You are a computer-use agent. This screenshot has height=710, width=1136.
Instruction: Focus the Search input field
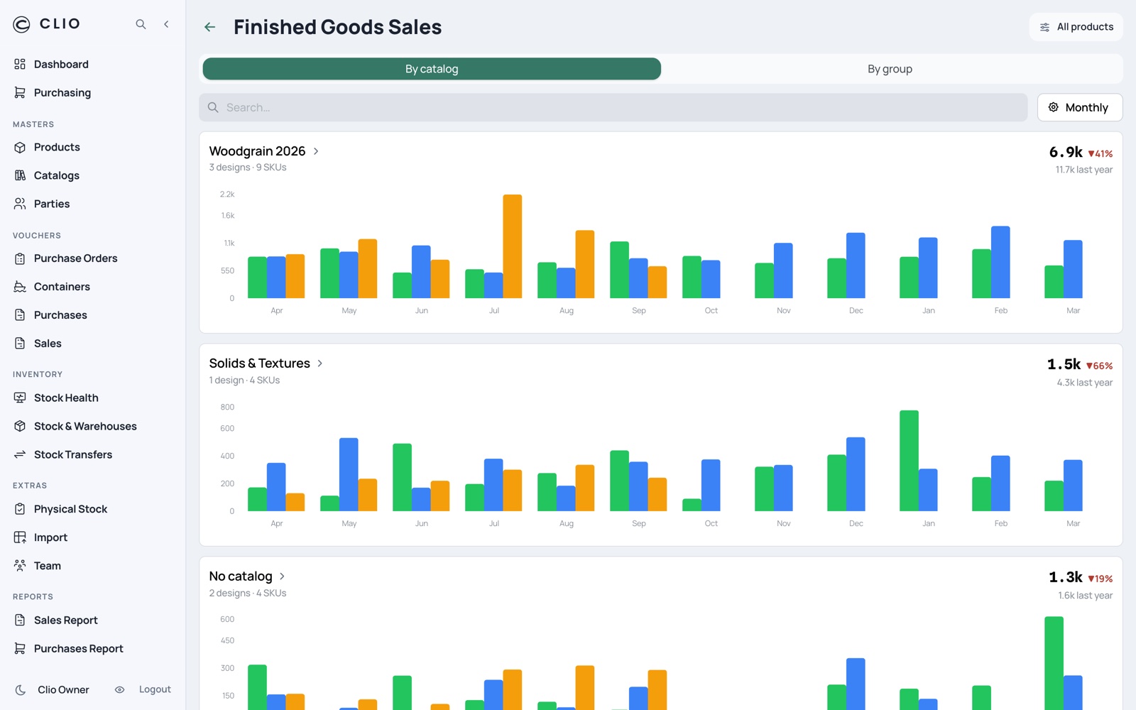click(x=613, y=107)
